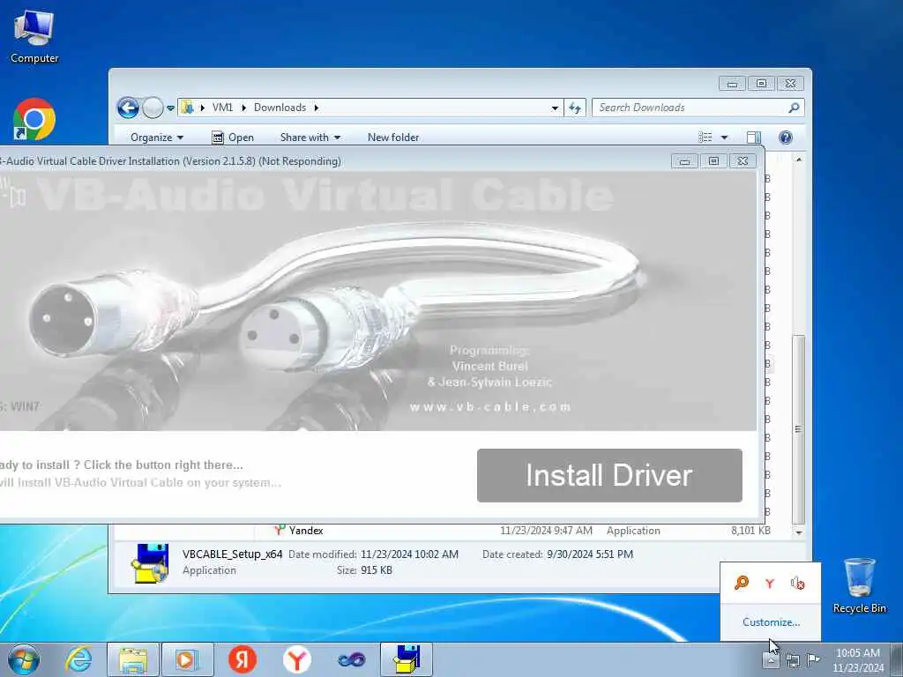Close the Downloads explorer window
This screenshot has width=903, height=677.
tap(791, 84)
